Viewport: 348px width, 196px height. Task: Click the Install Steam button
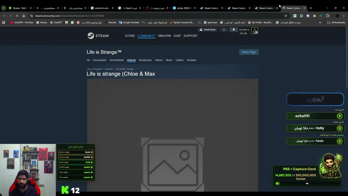(x=207, y=30)
